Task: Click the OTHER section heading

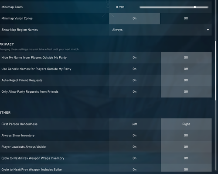Action: (x=5, y=113)
